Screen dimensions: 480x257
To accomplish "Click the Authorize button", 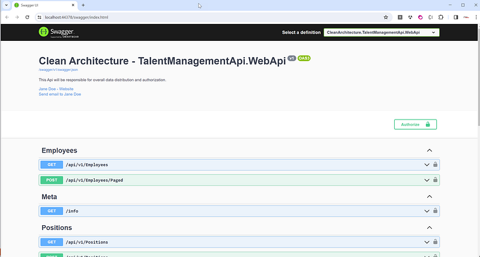I will coord(415,124).
